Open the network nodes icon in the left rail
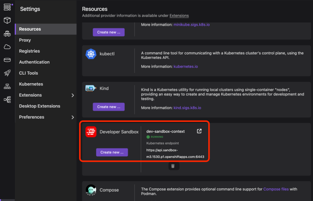 pos(7,86)
